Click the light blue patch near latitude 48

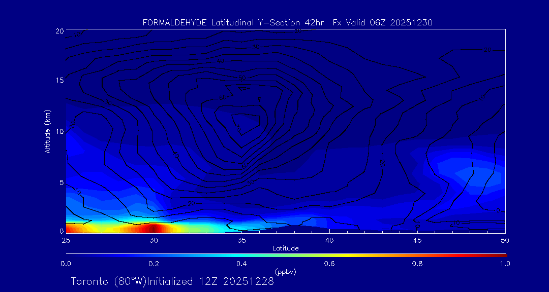(465, 172)
